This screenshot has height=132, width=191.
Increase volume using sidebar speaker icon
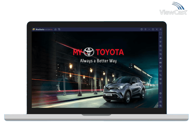pyautogui.click(x=161, y=38)
